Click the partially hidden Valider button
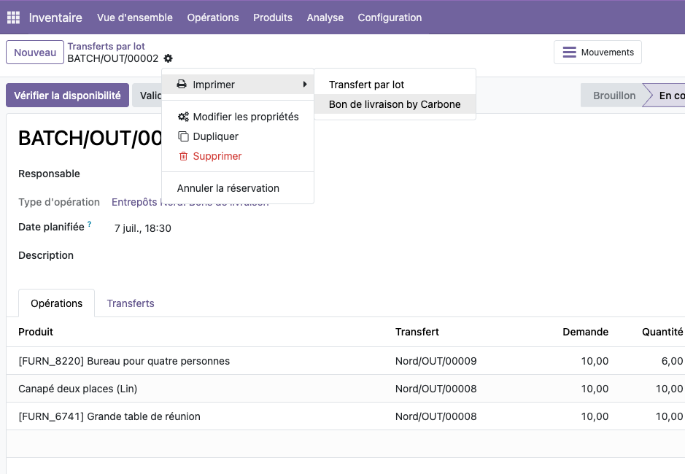The image size is (685, 474). click(x=147, y=96)
